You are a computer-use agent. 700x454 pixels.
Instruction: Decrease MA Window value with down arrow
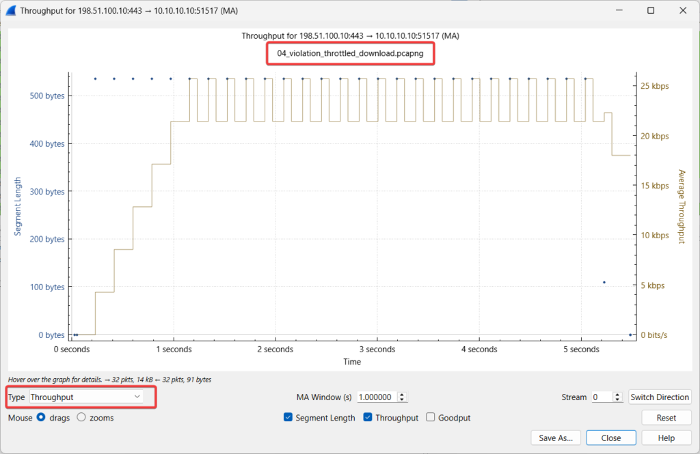[402, 400]
